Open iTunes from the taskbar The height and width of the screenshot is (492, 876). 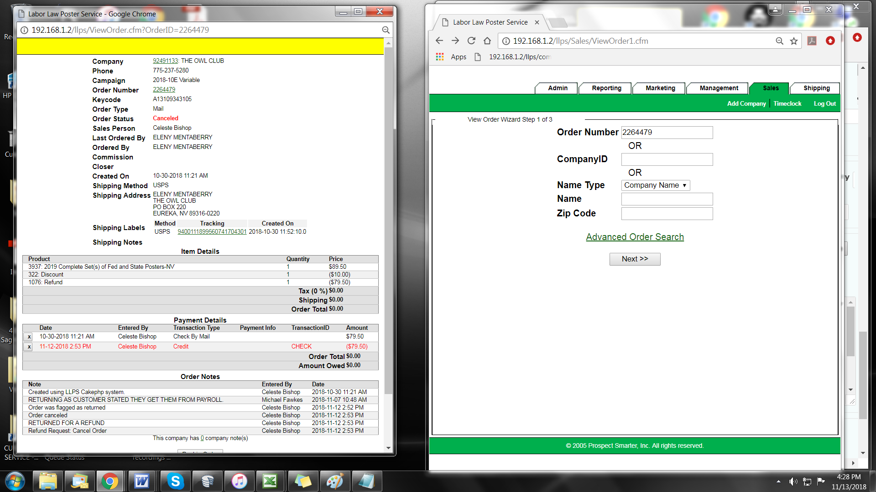pos(239,481)
